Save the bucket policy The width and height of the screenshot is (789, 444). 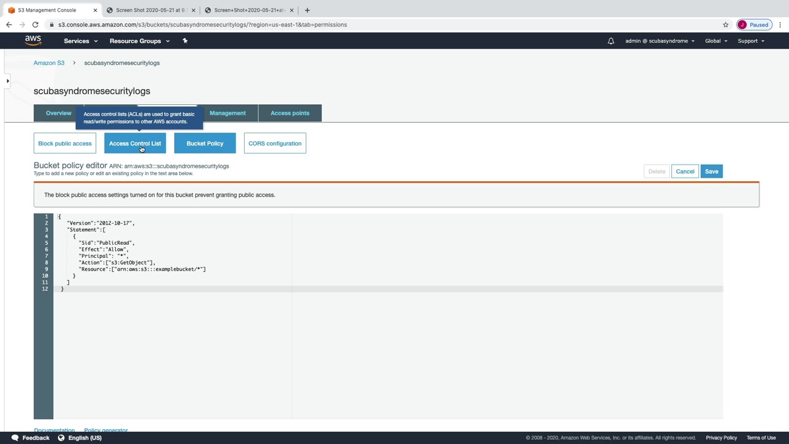(x=711, y=171)
